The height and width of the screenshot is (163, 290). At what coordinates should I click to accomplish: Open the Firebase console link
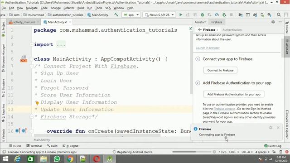[224, 109]
